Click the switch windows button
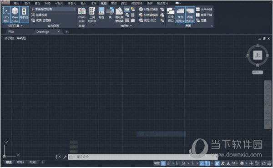The height and width of the screenshot is (168, 273). pyautogui.click(x=171, y=15)
